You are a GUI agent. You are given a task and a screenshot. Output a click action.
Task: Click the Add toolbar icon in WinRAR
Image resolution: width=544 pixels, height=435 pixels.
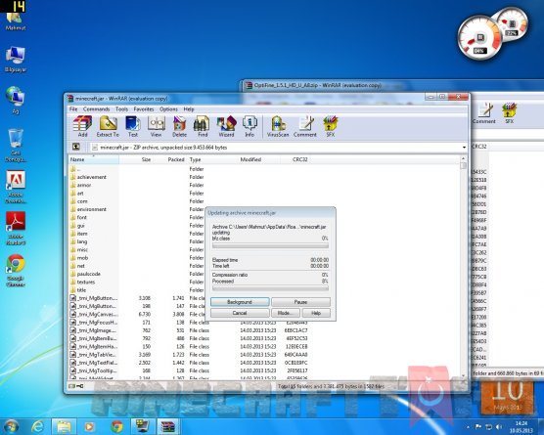(82, 126)
